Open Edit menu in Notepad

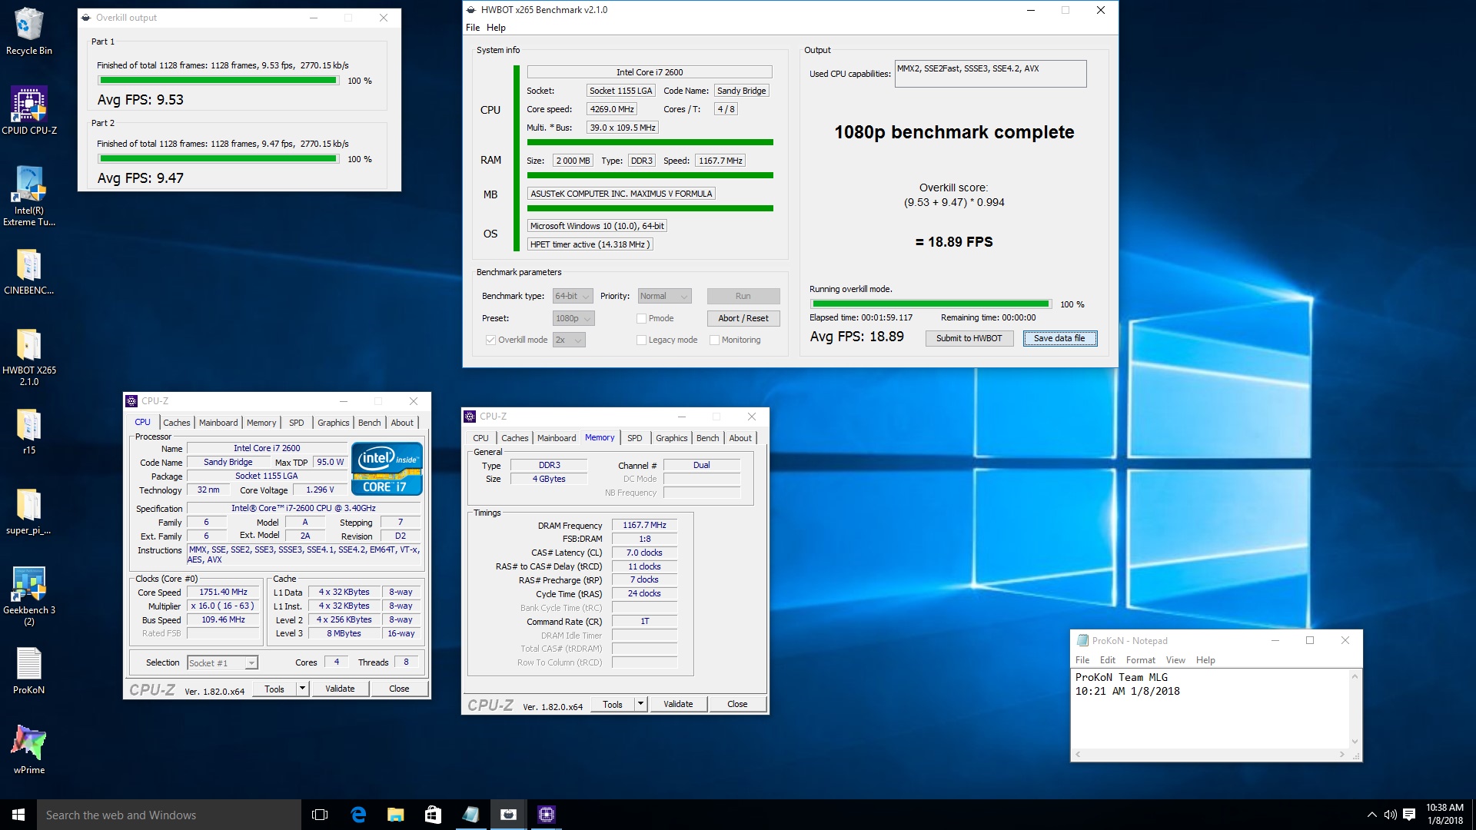click(1108, 660)
